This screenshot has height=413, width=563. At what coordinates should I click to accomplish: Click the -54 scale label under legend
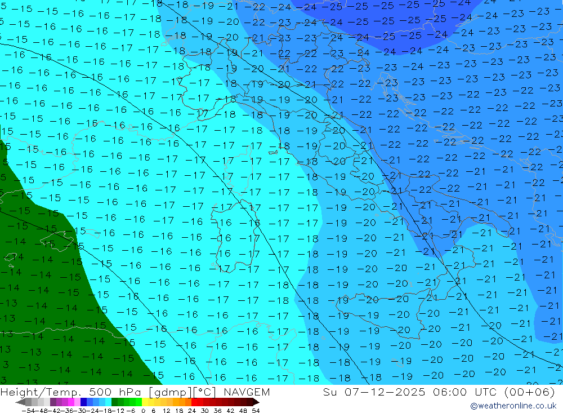[28, 411]
